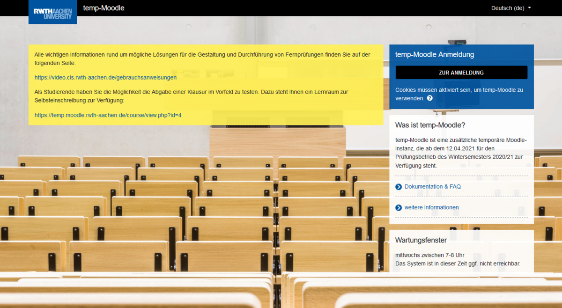Click the Das System ist in dieser Zeit text
The height and width of the screenshot is (308, 562).
[458, 264]
